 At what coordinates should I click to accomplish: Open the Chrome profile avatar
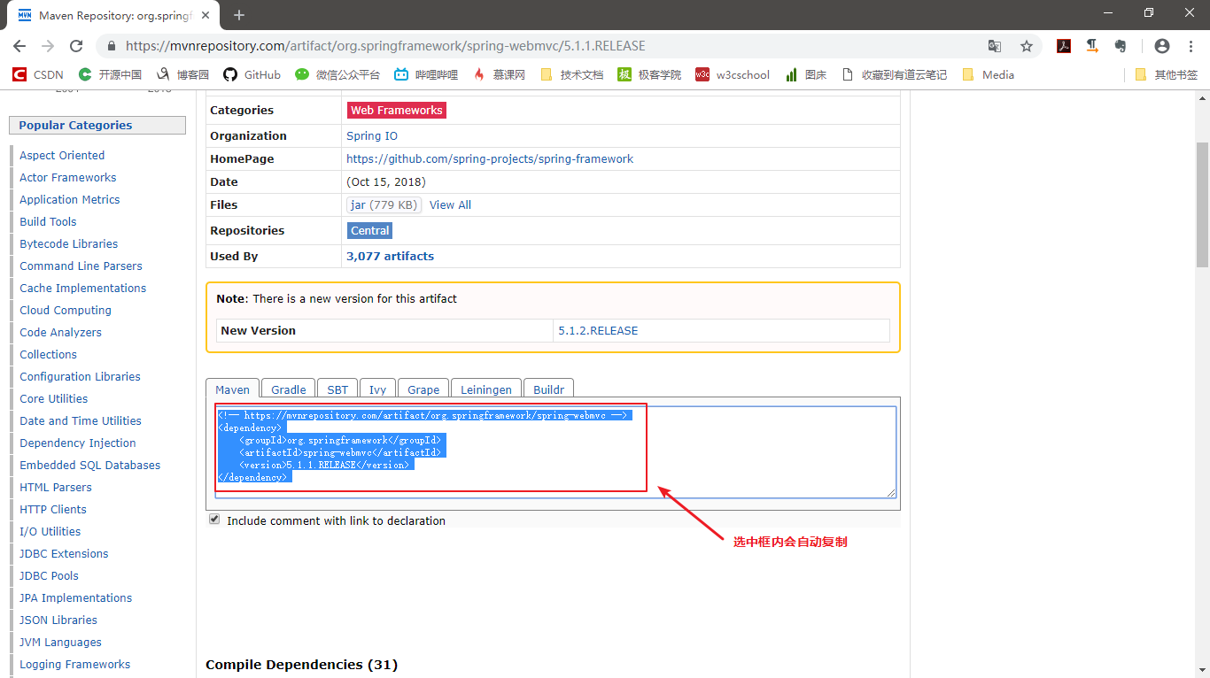[x=1162, y=46]
